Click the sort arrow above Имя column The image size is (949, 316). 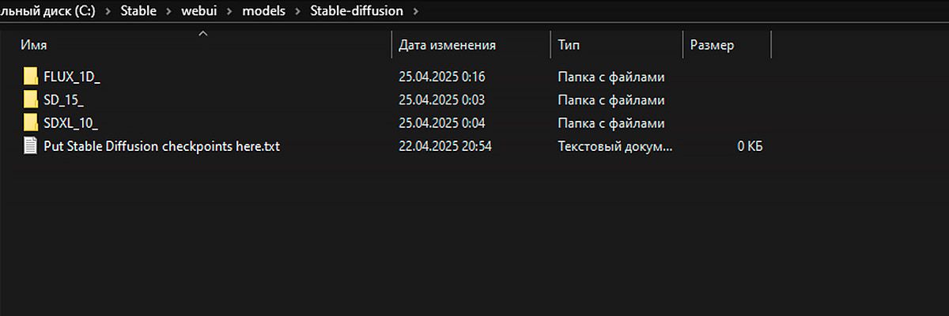pos(203,33)
